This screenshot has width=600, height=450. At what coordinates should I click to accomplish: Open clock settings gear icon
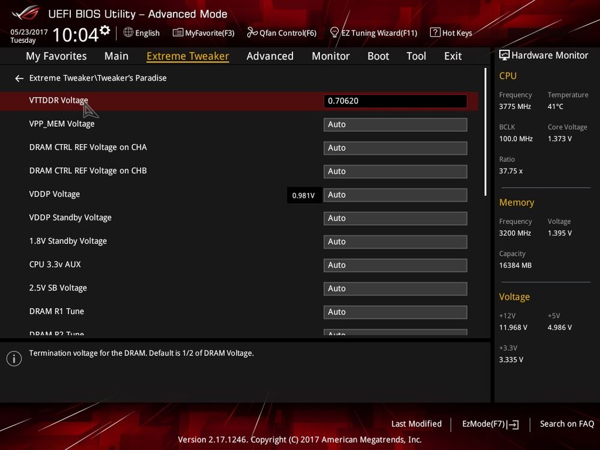coord(105,30)
